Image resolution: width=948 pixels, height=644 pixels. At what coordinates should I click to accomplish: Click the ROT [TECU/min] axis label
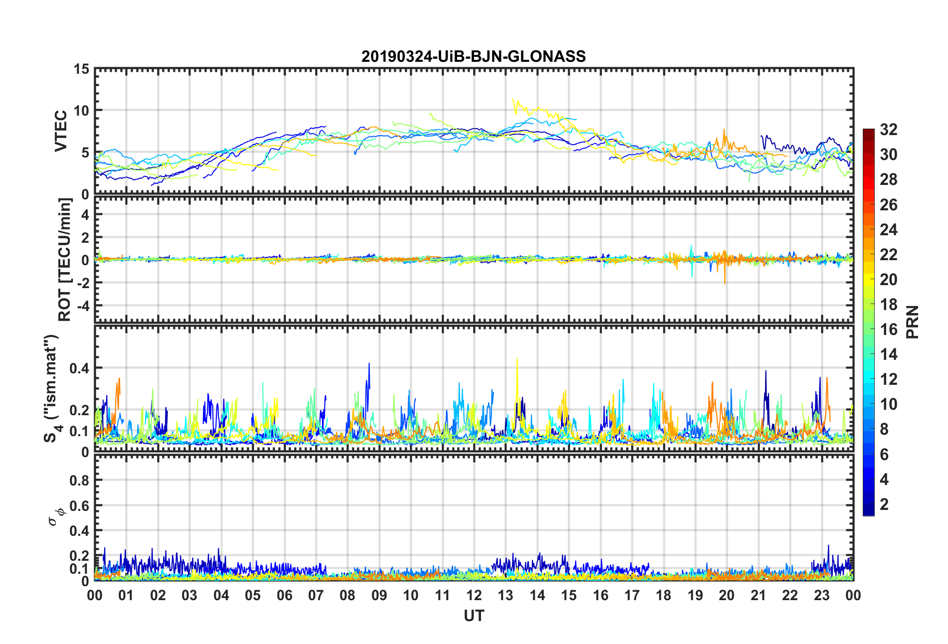65,260
